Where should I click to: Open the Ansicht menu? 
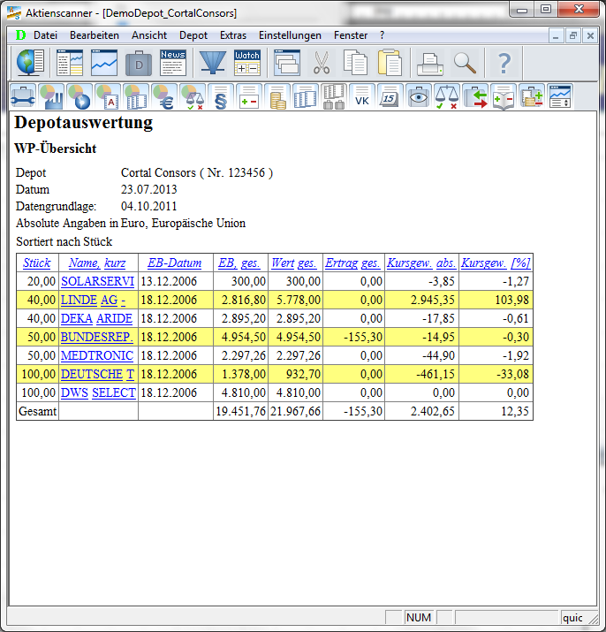point(149,35)
